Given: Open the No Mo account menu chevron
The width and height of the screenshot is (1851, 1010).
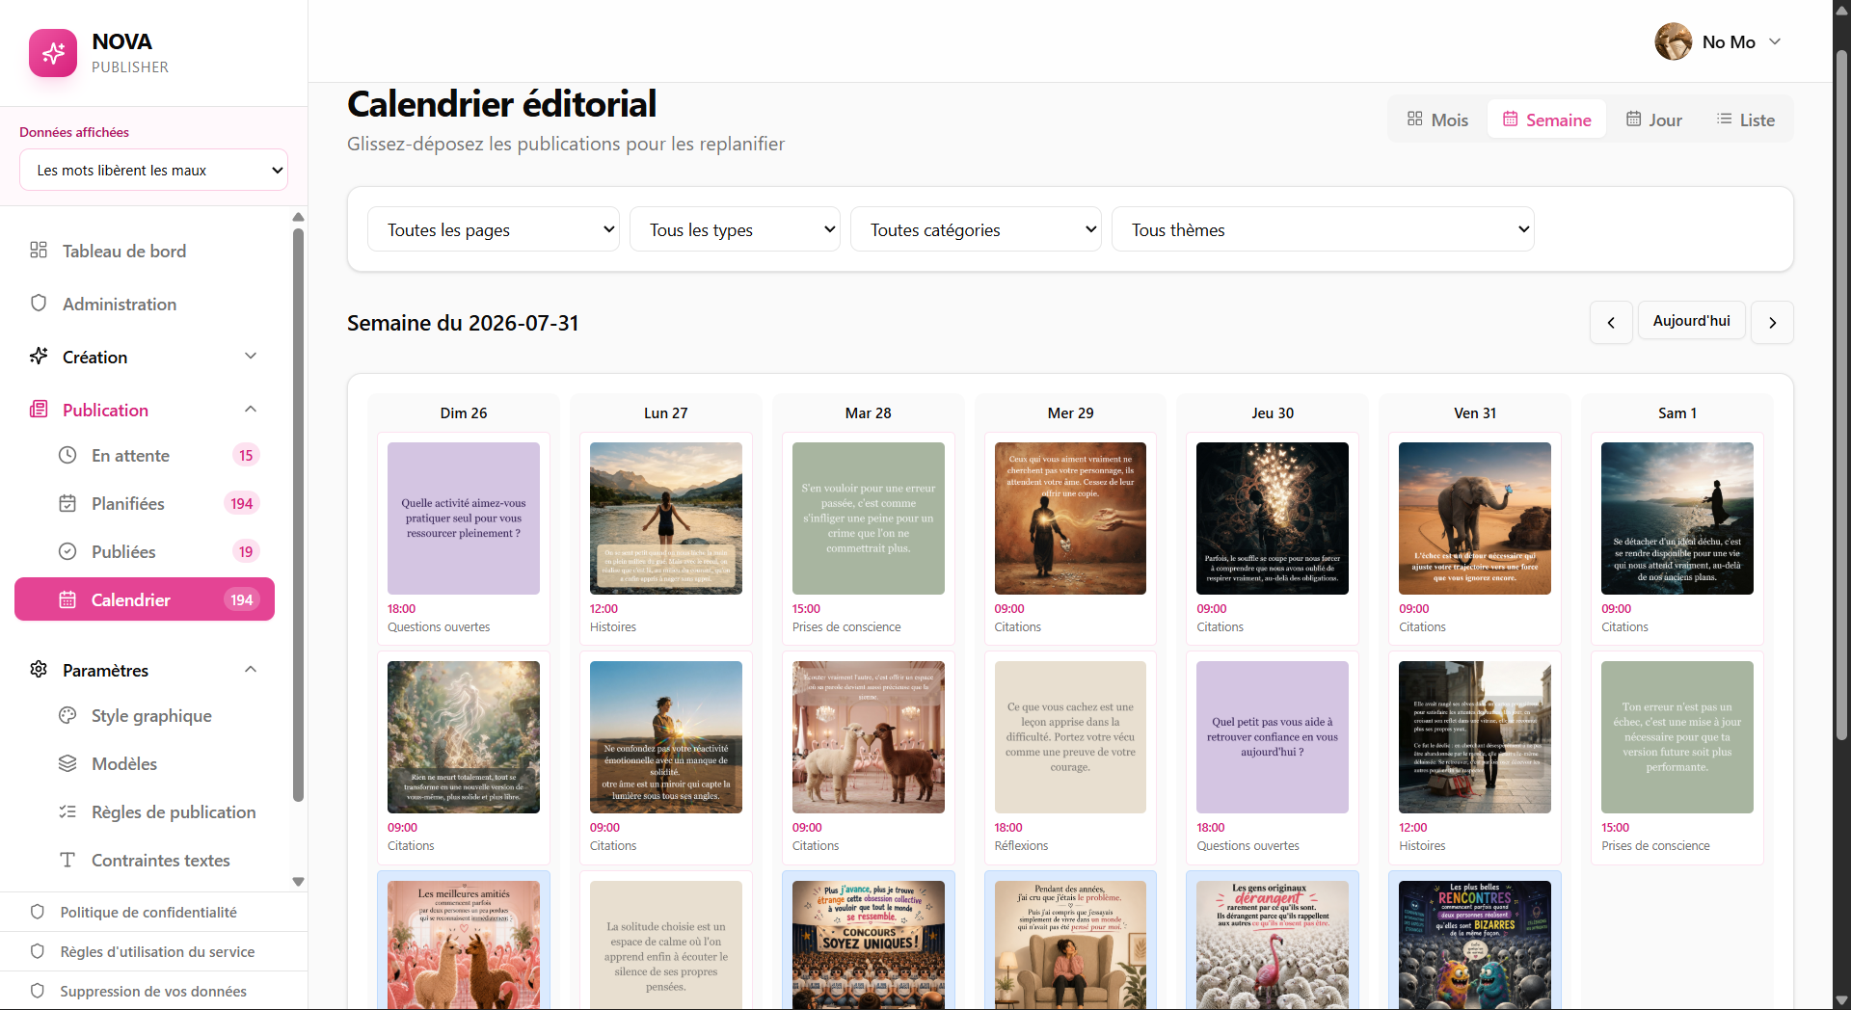Looking at the screenshot, I should pyautogui.click(x=1775, y=41).
